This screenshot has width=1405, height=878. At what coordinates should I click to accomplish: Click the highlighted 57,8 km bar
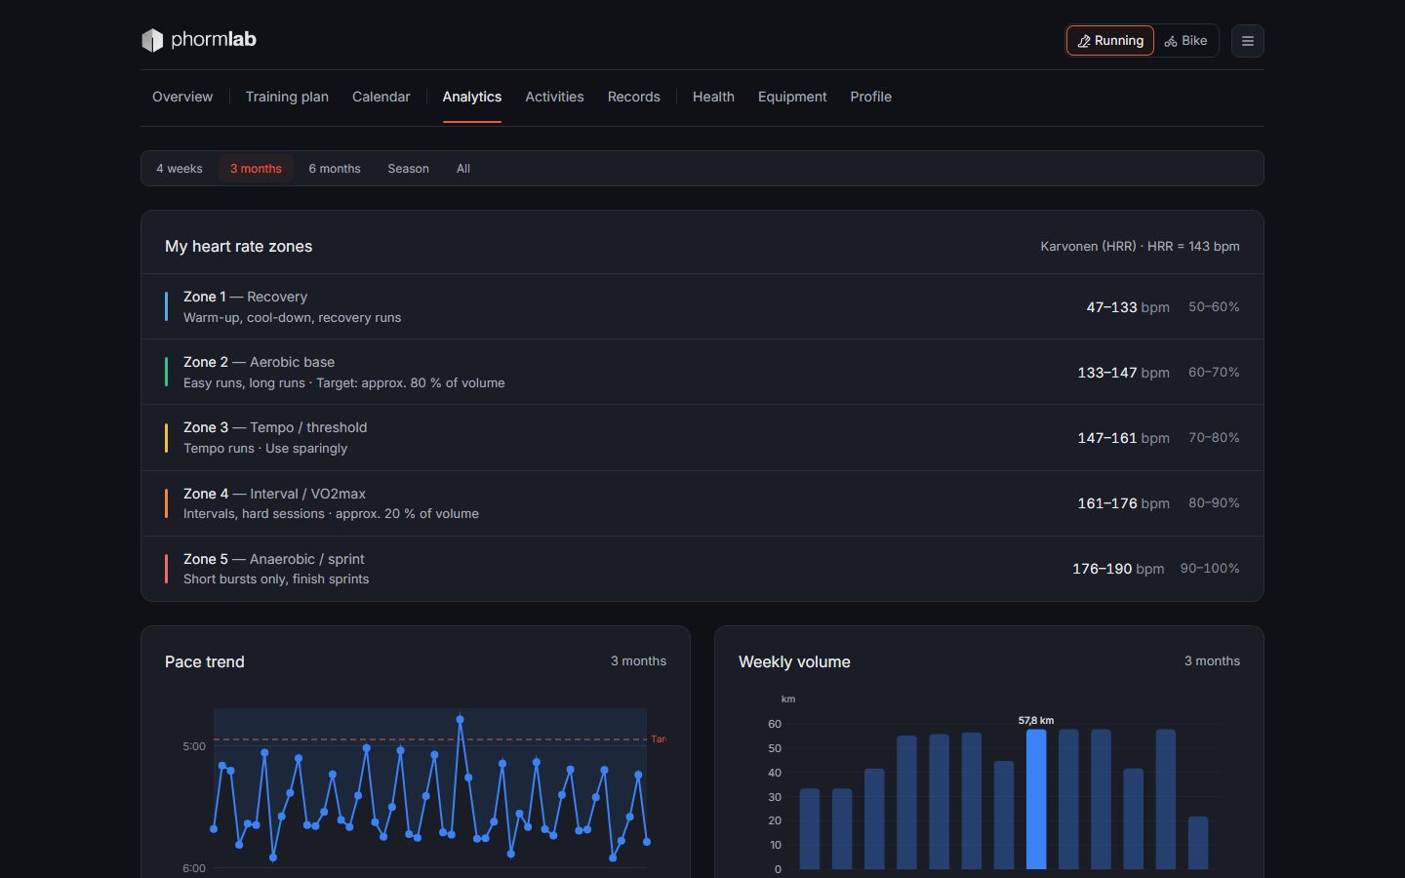click(1036, 799)
